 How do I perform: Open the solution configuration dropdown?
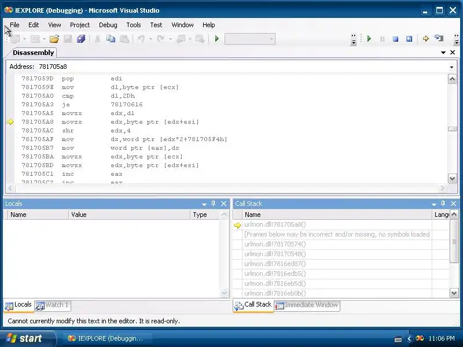coord(271,39)
